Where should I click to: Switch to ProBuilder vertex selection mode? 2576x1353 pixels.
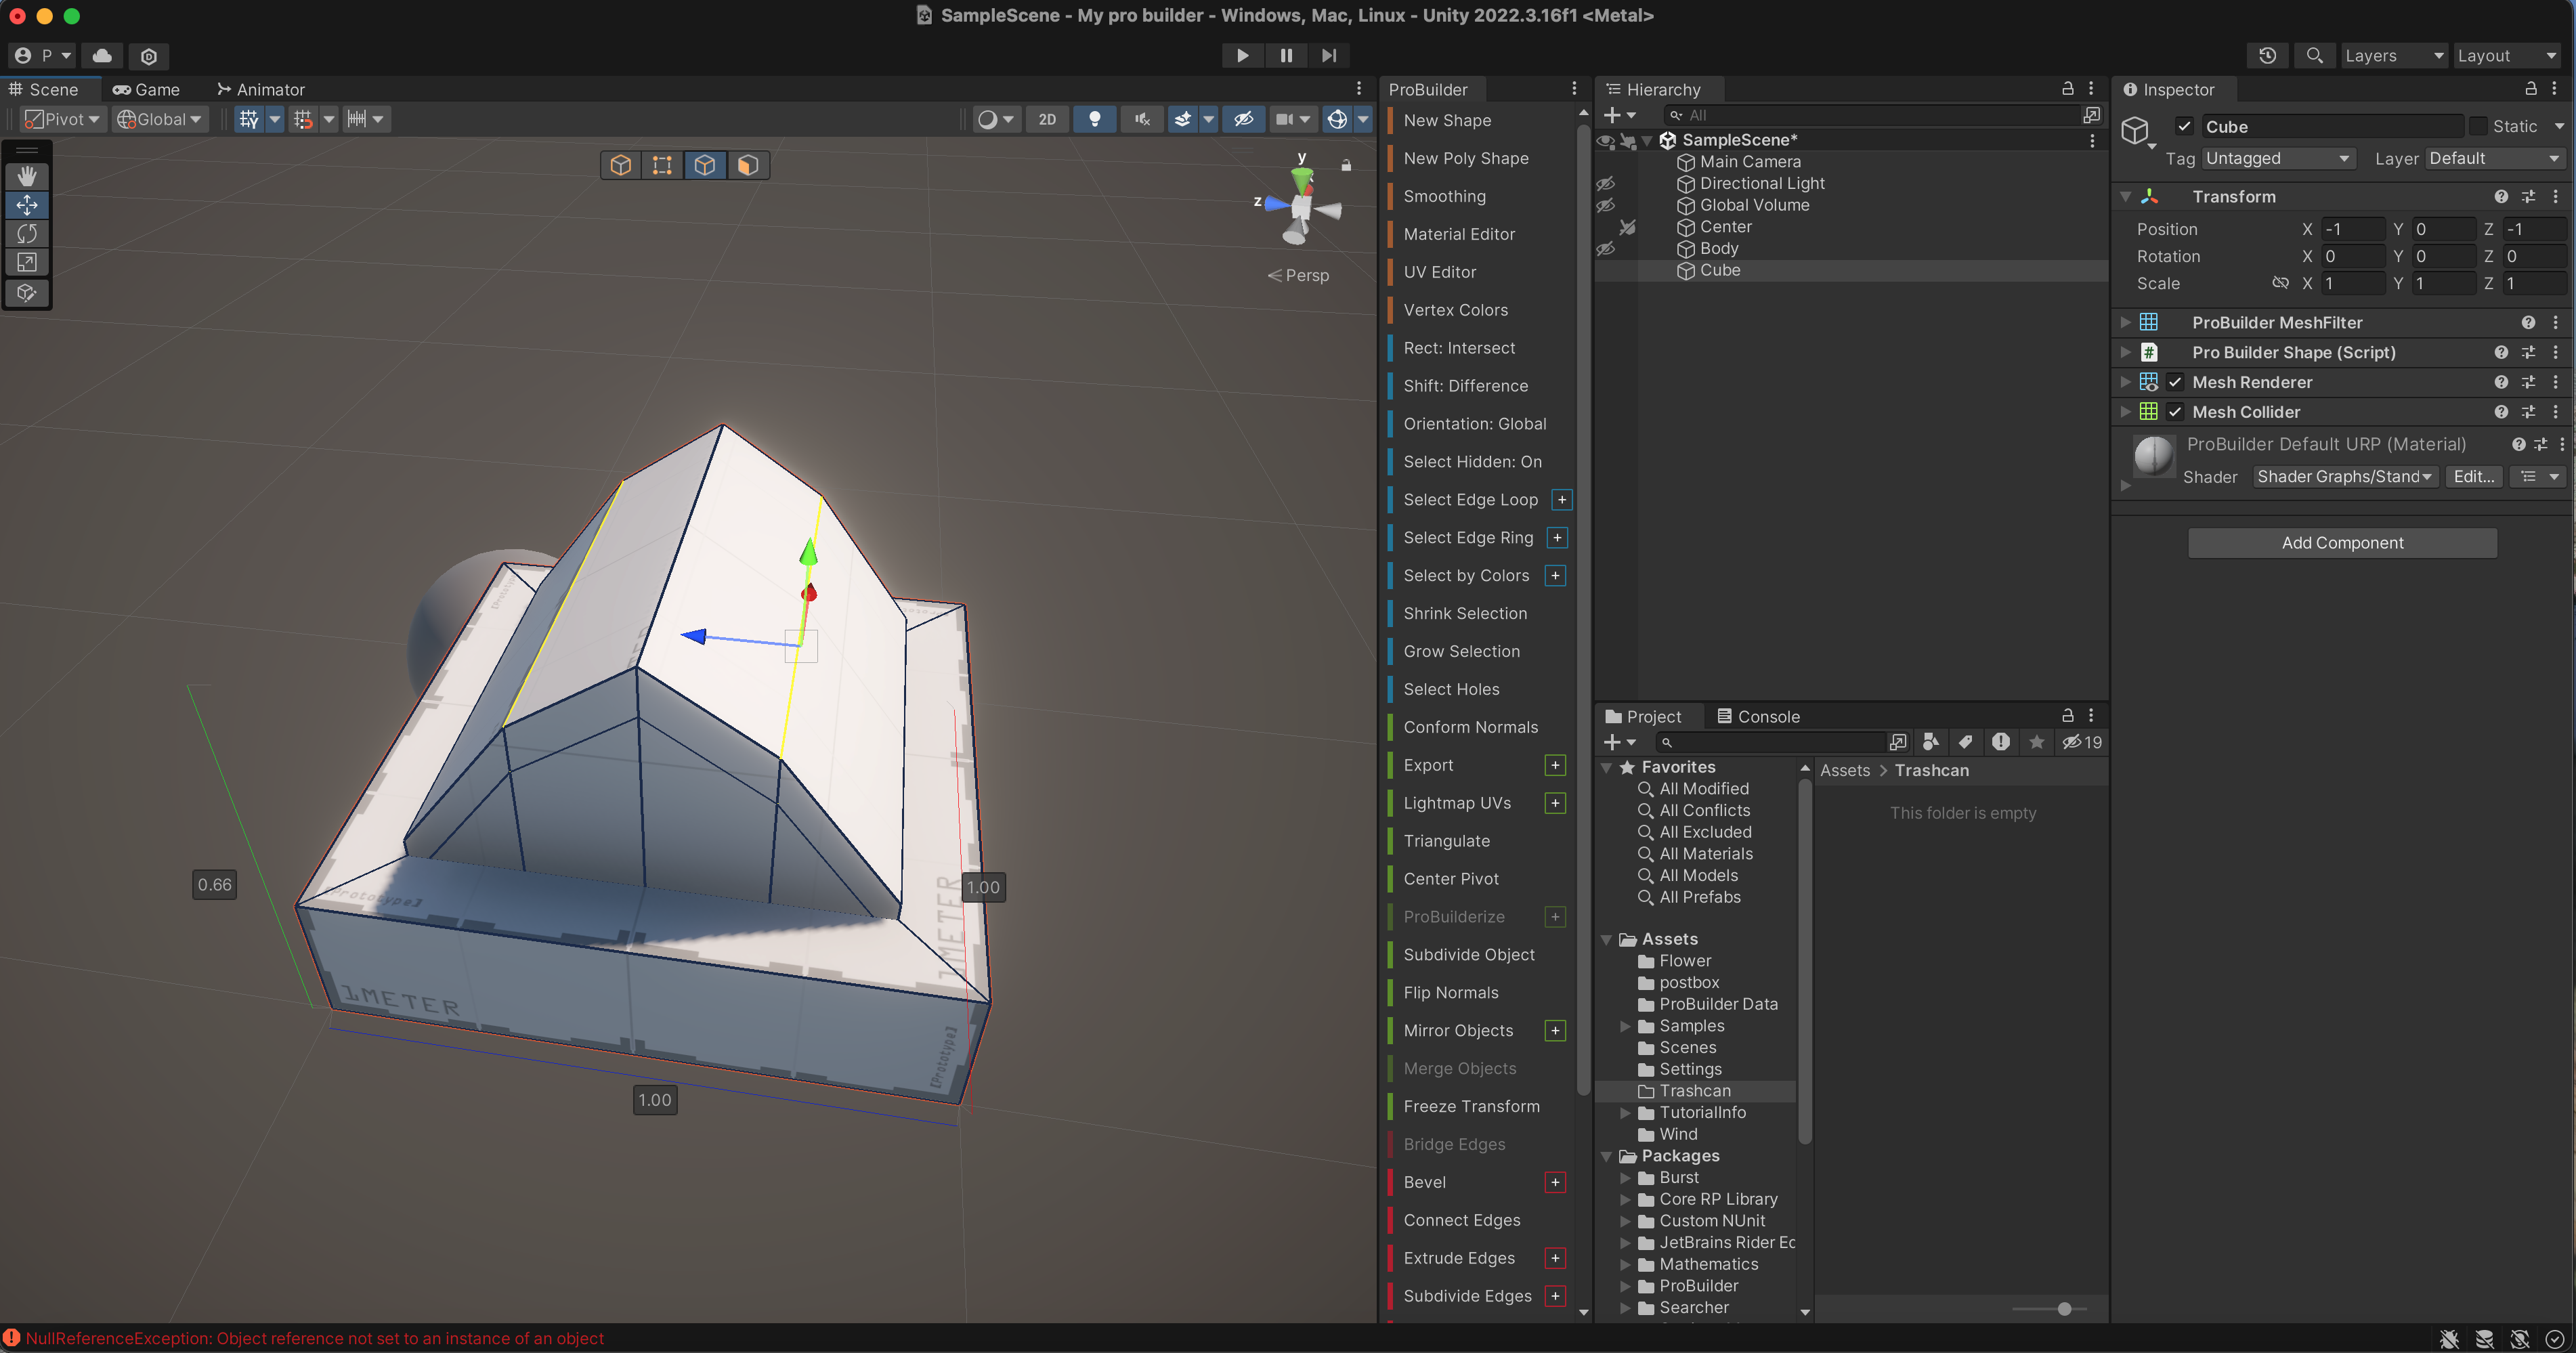click(x=662, y=165)
